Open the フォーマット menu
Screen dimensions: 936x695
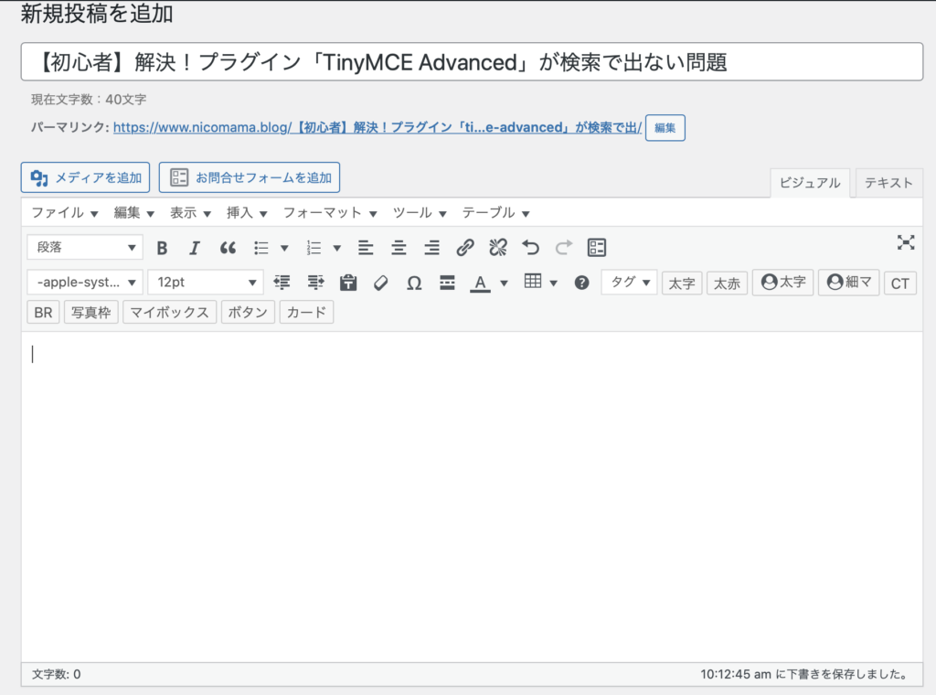tap(329, 212)
